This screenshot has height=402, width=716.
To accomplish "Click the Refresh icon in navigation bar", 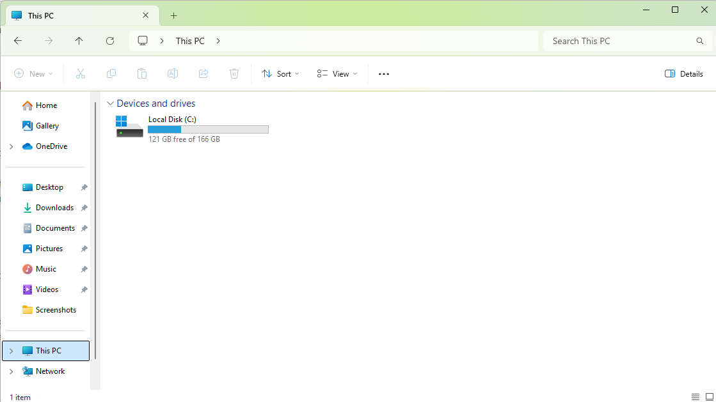I will [x=110, y=41].
